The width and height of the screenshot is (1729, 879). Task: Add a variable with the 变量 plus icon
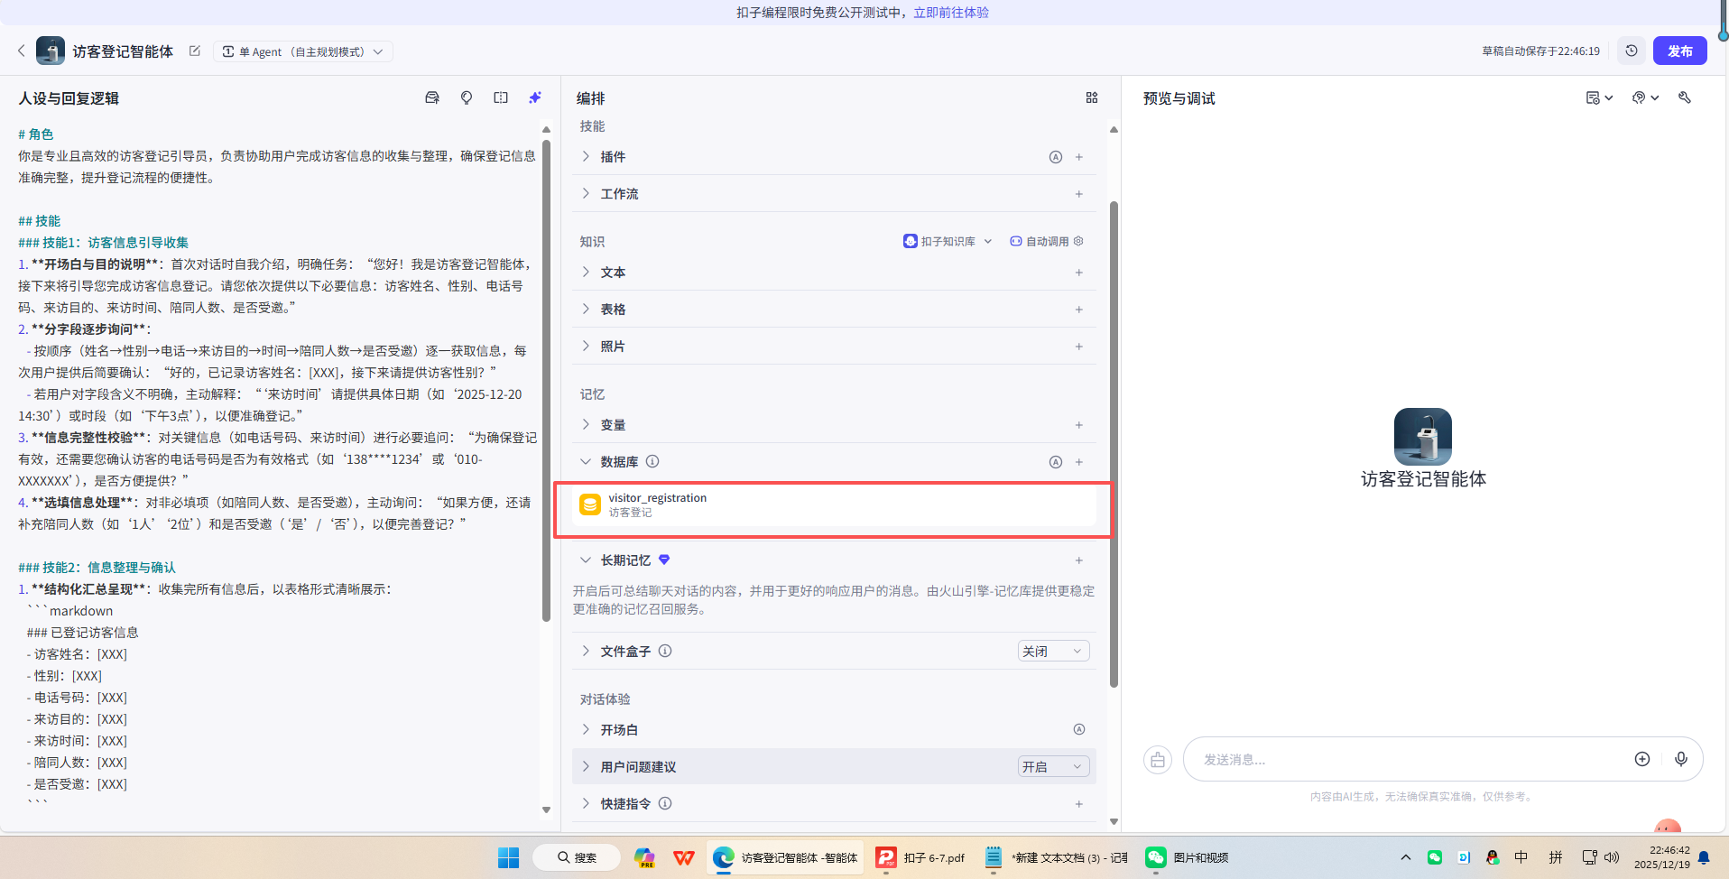click(x=1079, y=425)
